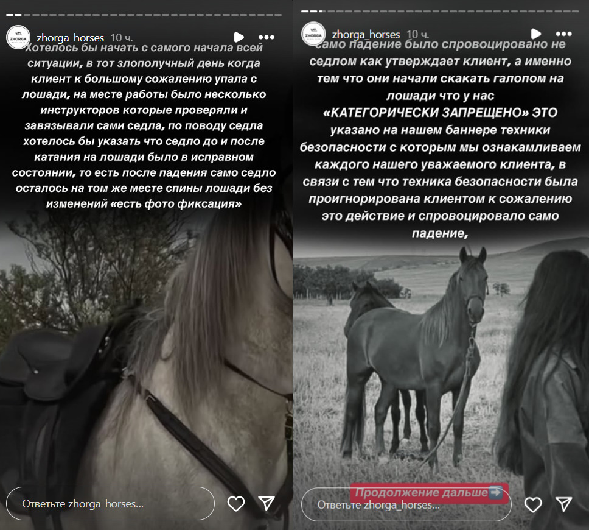Share the left story via paper plane icon
The height and width of the screenshot is (530, 589).
pyautogui.click(x=267, y=503)
